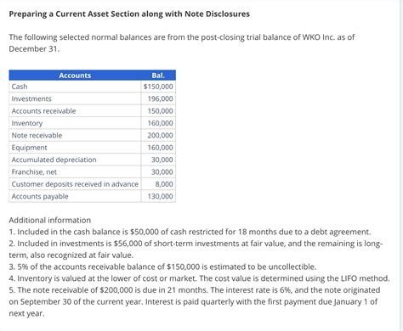Select the Equipment row label

pyautogui.click(x=29, y=148)
